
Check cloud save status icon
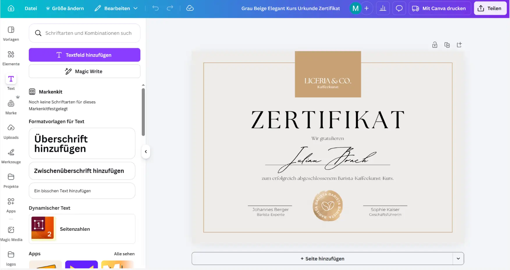(x=190, y=8)
